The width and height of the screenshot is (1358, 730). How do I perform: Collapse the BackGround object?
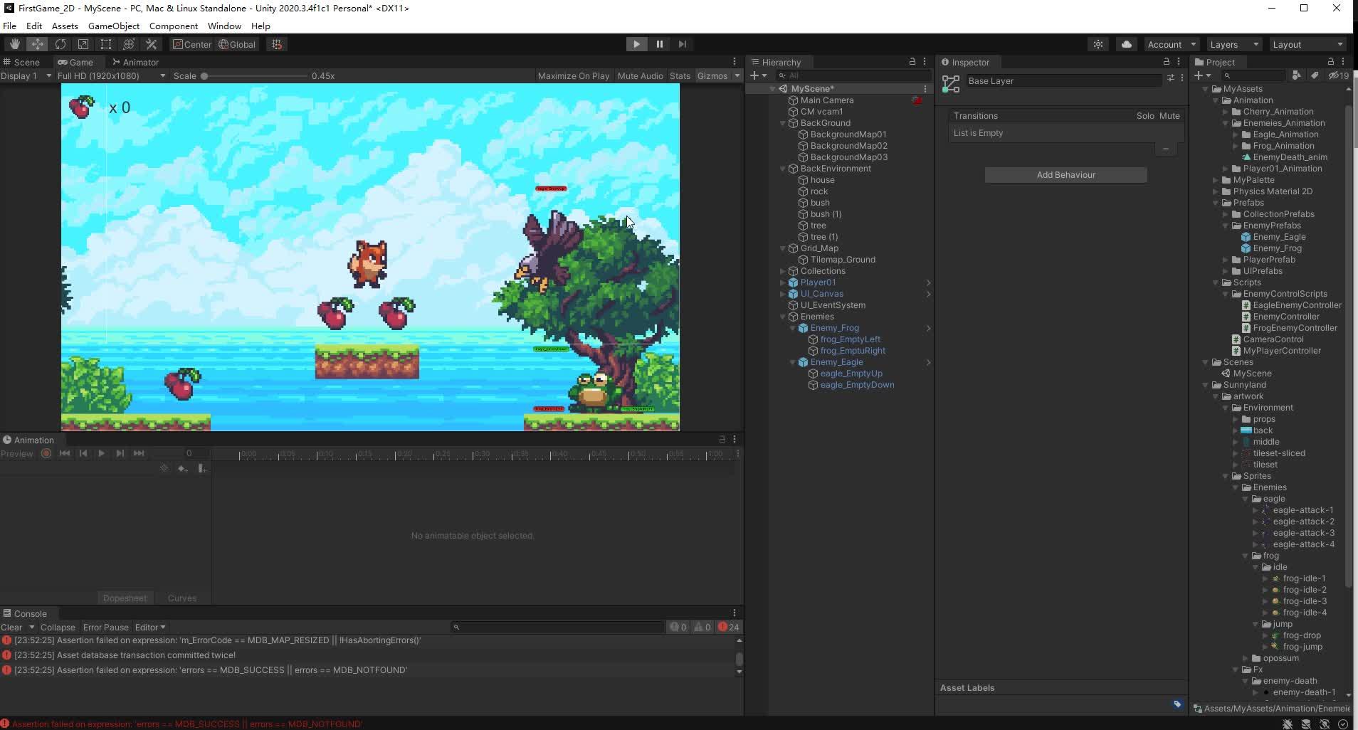[x=783, y=123]
